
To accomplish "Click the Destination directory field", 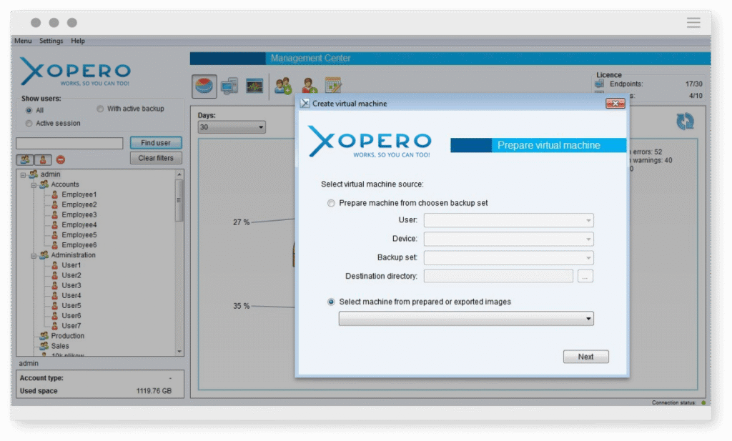I will click(x=498, y=277).
